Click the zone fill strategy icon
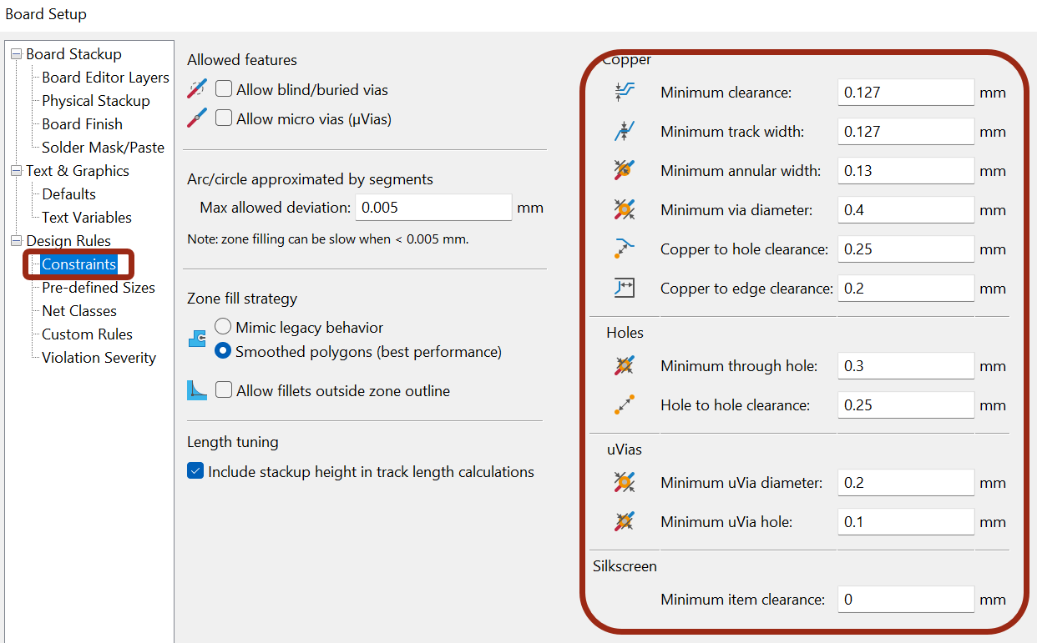This screenshot has height=643, width=1037. point(197,339)
